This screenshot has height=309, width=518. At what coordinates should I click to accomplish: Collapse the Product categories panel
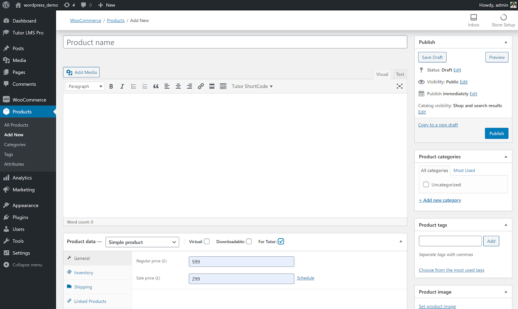(x=506, y=157)
